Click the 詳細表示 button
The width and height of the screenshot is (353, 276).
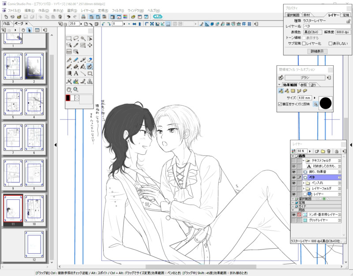click(x=317, y=51)
